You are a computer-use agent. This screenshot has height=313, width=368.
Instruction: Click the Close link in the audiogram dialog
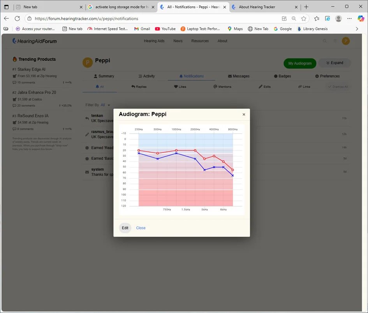pyautogui.click(x=141, y=228)
